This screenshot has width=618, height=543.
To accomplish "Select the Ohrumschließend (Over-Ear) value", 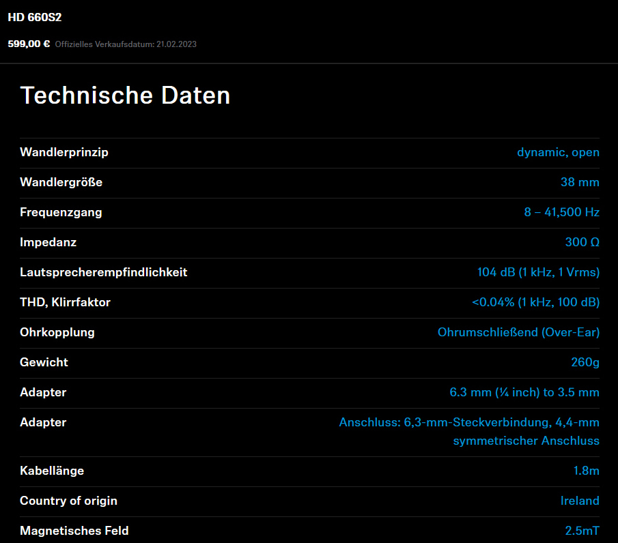I will 518,332.
